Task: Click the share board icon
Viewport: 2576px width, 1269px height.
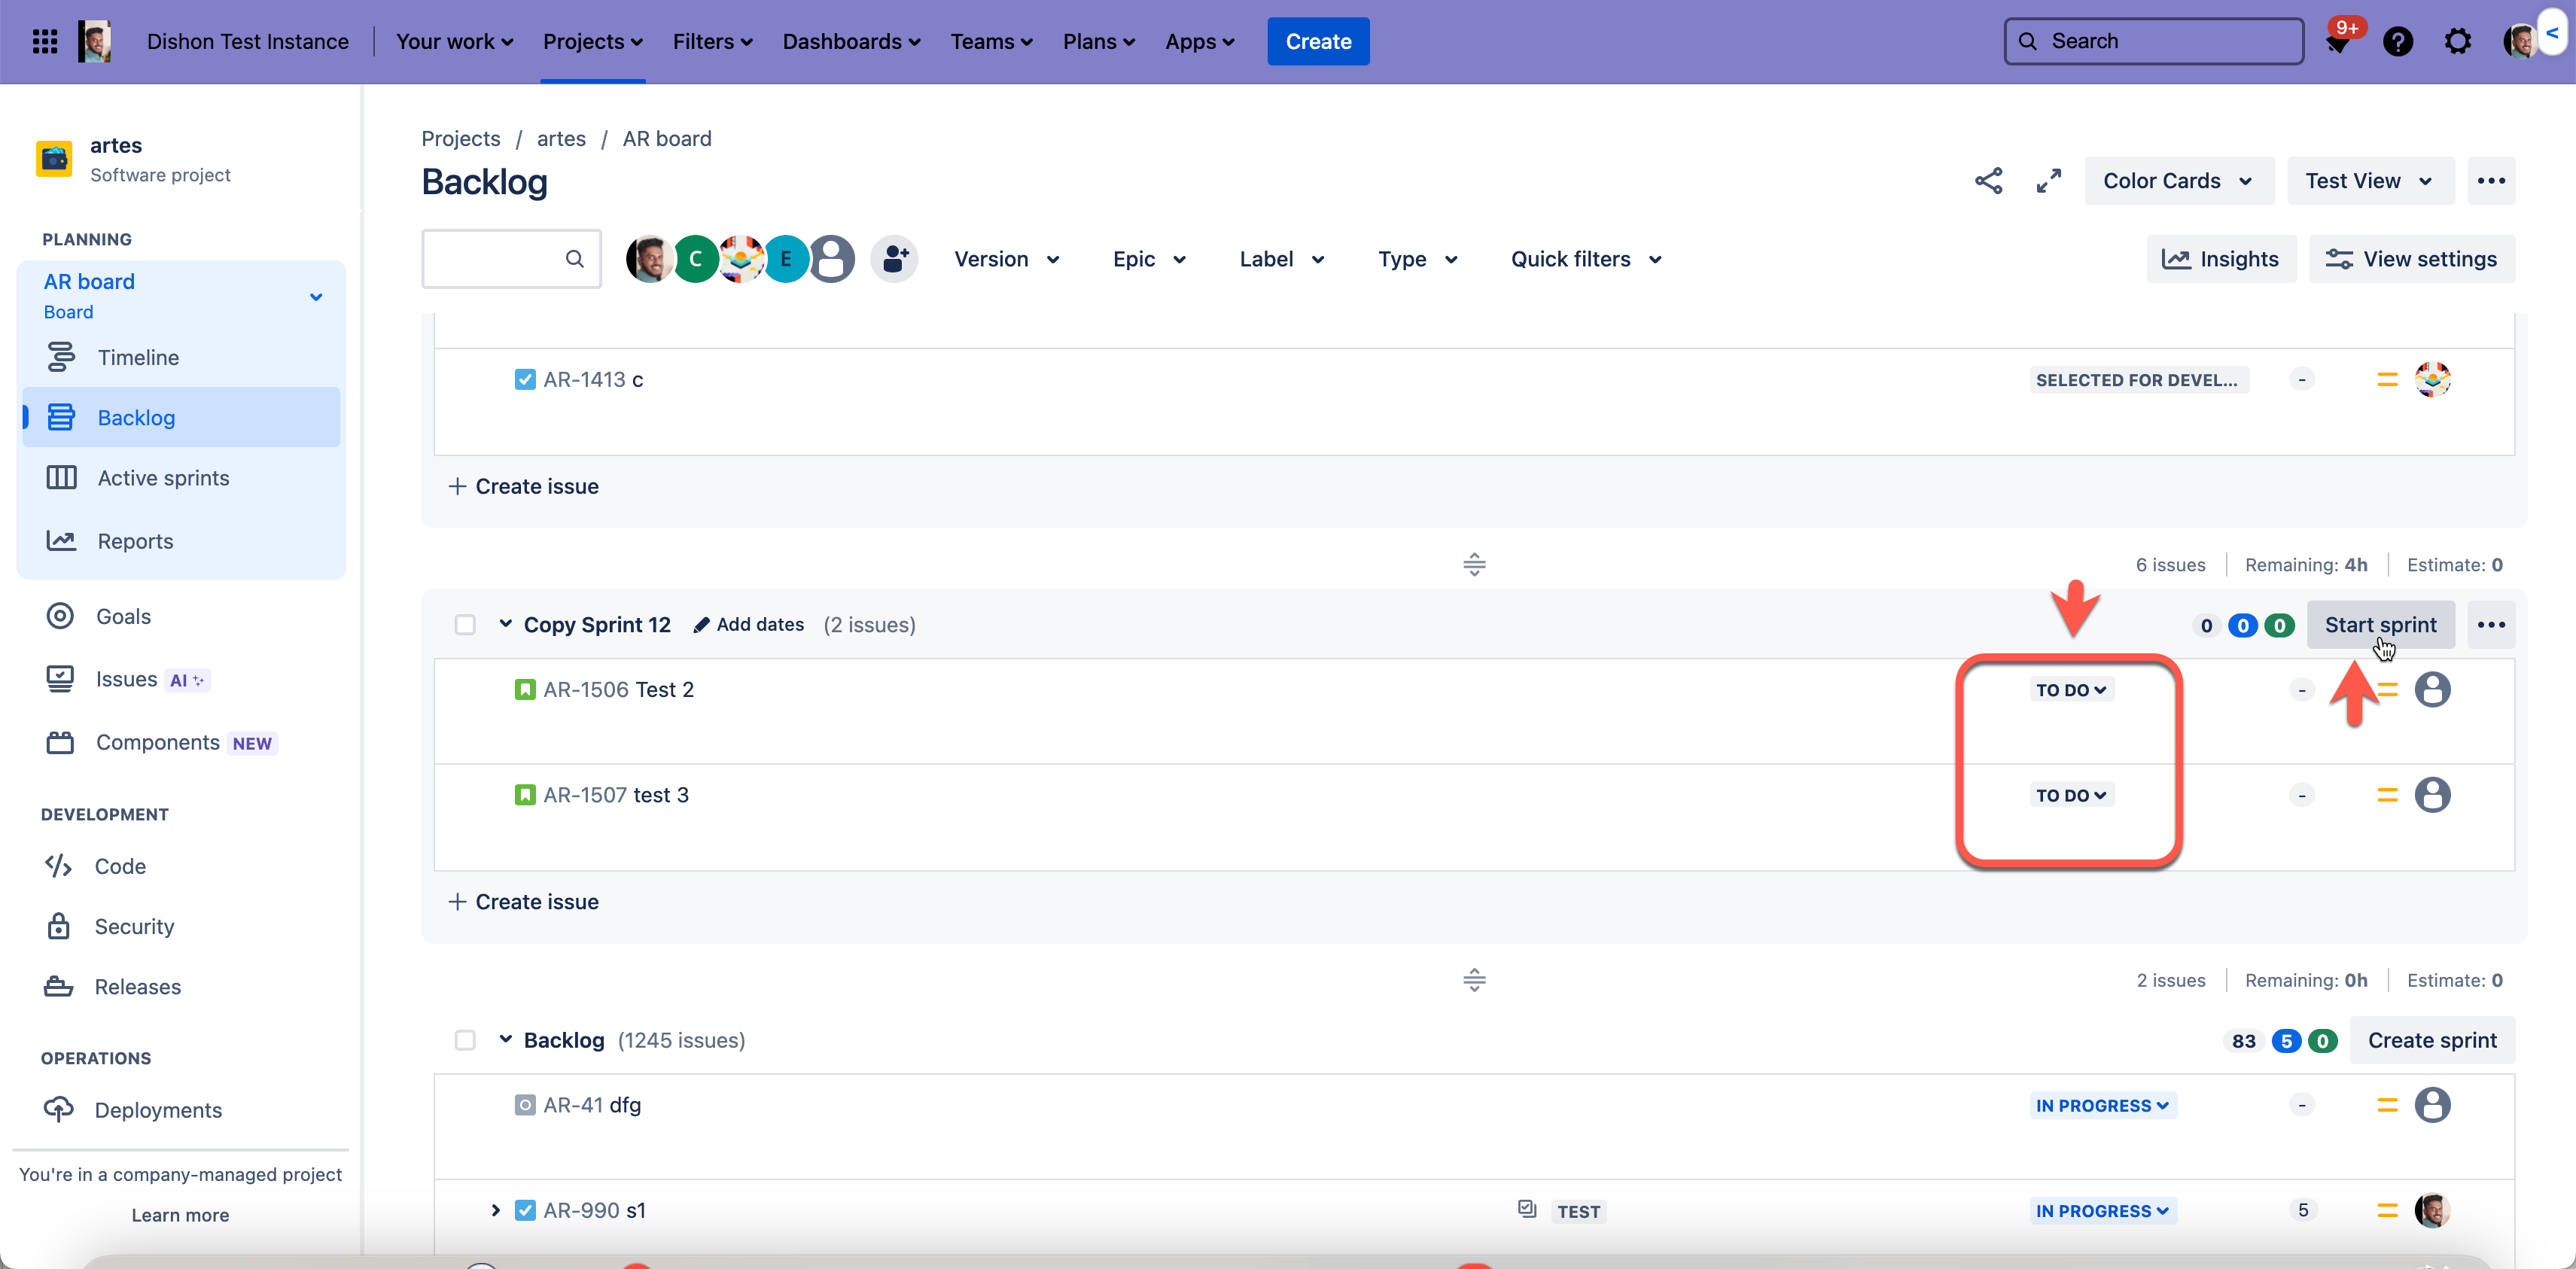Action: pyautogui.click(x=1988, y=181)
